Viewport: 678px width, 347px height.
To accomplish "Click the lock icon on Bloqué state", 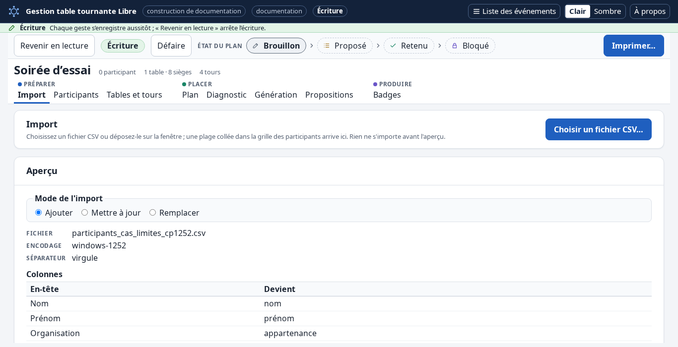I will (x=455, y=46).
